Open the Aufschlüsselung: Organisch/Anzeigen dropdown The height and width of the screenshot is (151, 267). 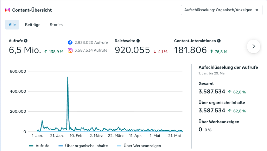click(222, 10)
